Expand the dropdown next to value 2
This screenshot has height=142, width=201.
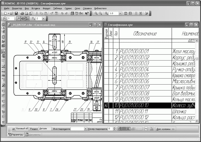(x=43, y=19)
